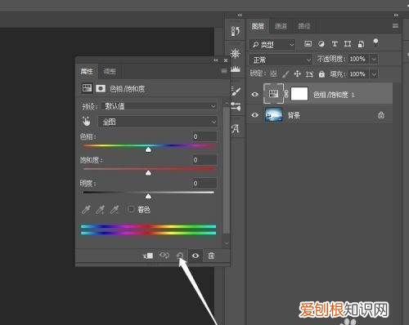Image resolution: width=409 pixels, height=325 pixels.
Task: Toggle layer visibility eye in Properties footer
Action: coord(196,256)
